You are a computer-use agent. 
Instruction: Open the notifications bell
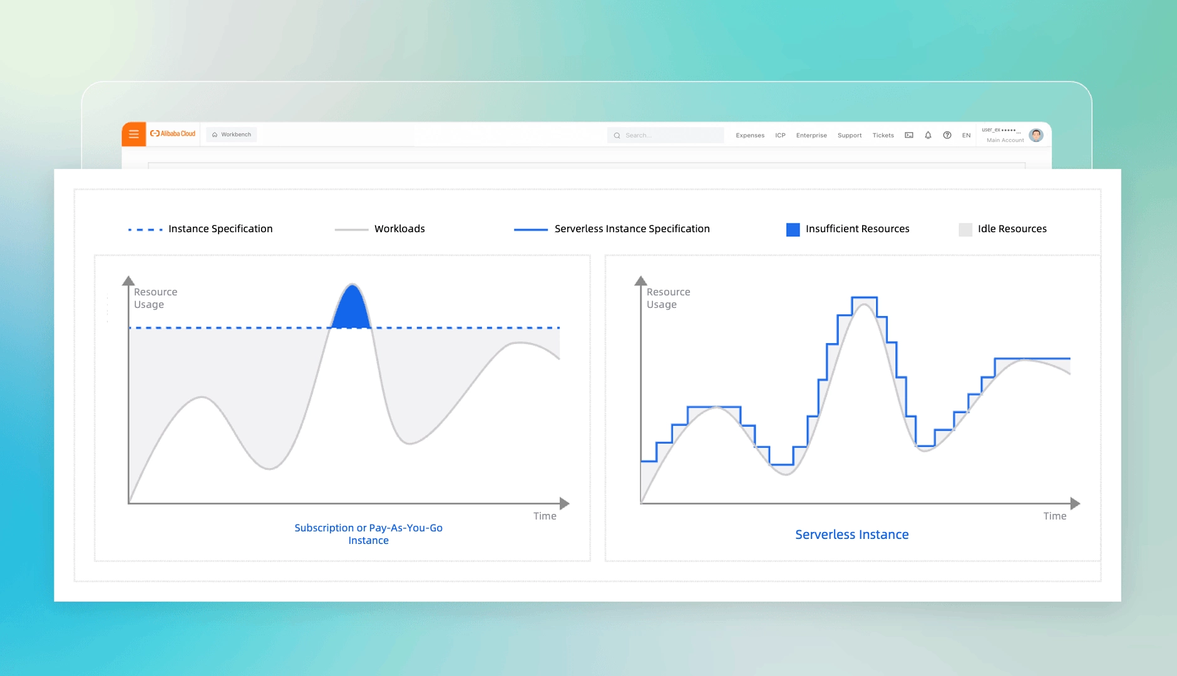click(x=928, y=135)
